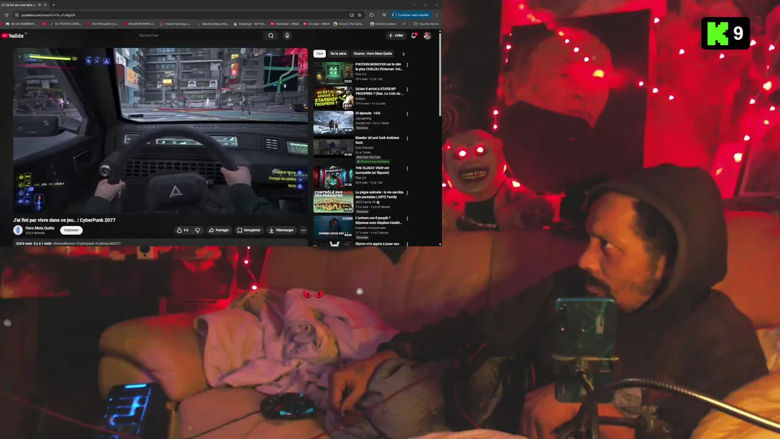Open options menu for La pègre animale
The image size is (780, 439).
point(407,193)
